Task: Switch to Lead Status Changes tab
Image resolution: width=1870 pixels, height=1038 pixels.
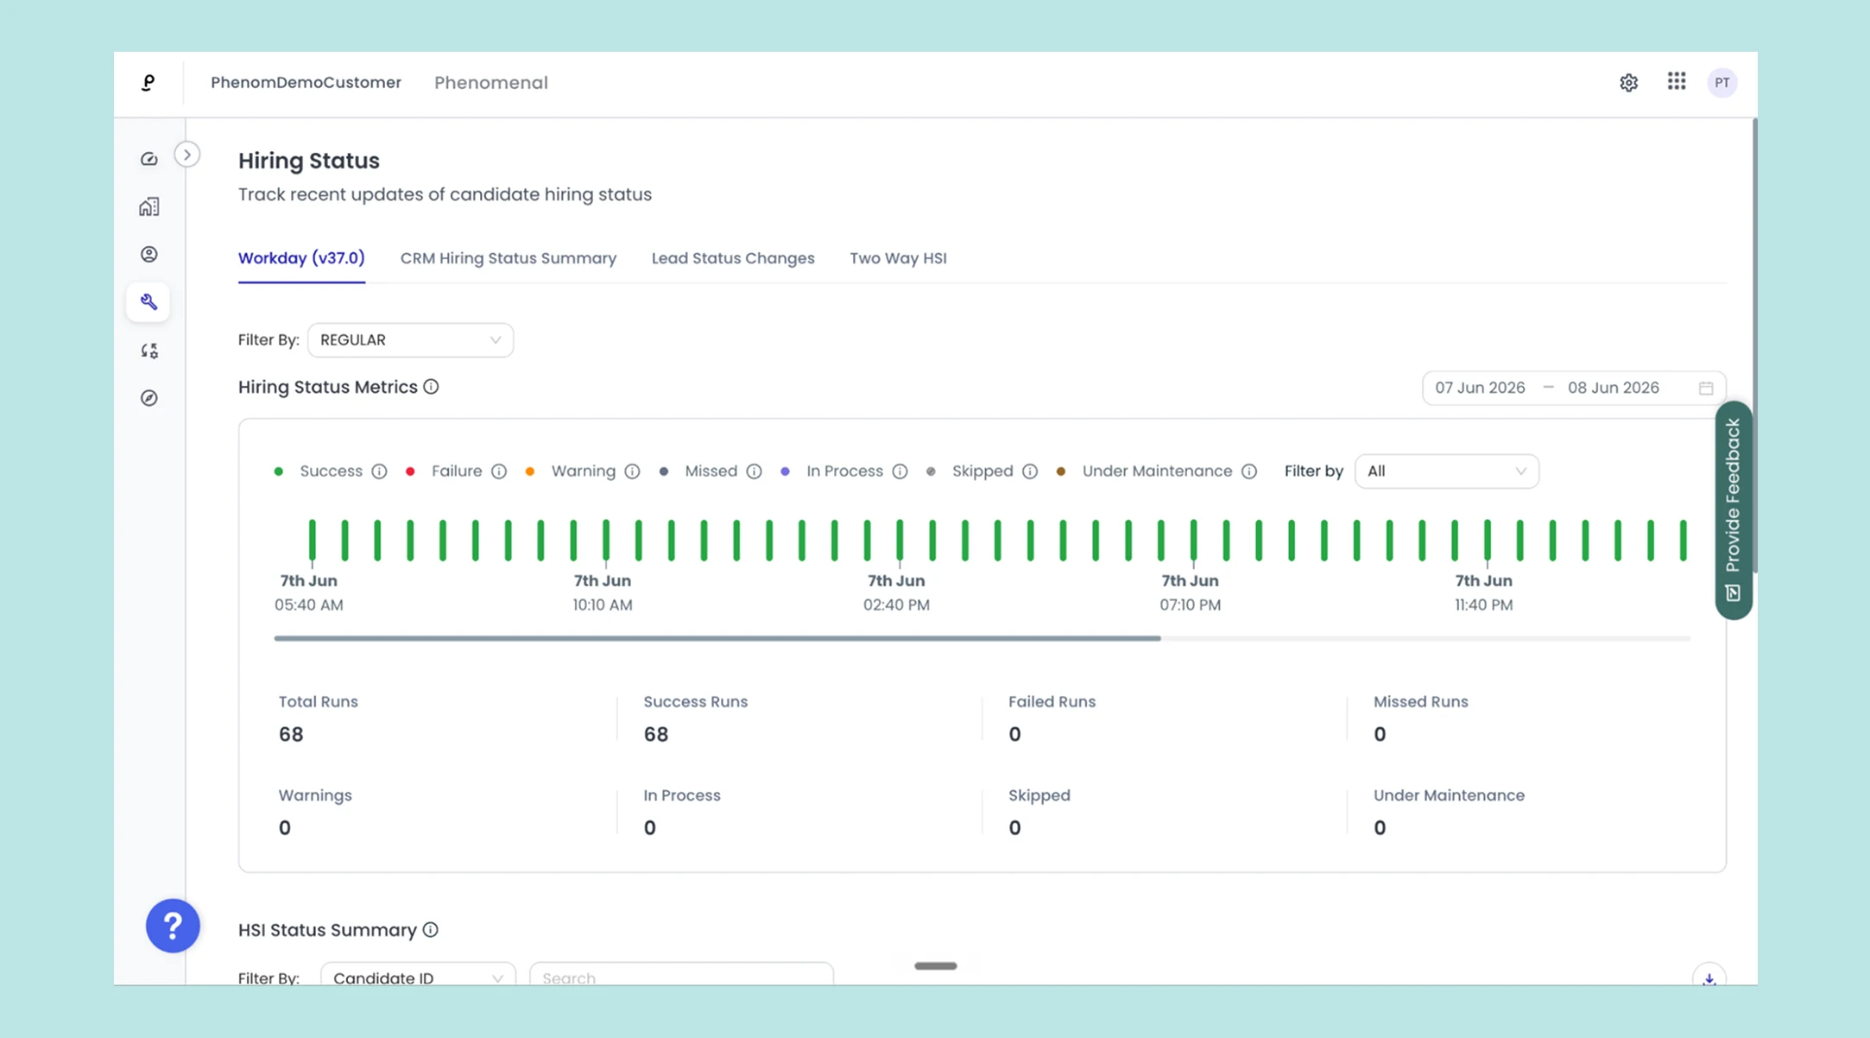Action: click(733, 258)
